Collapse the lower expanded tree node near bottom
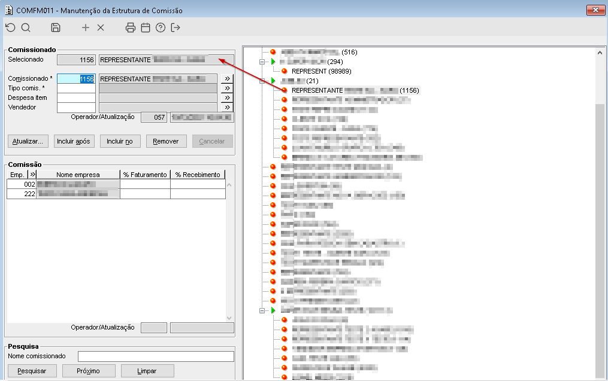Viewport: 608px width, 381px height. tap(262, 310)
